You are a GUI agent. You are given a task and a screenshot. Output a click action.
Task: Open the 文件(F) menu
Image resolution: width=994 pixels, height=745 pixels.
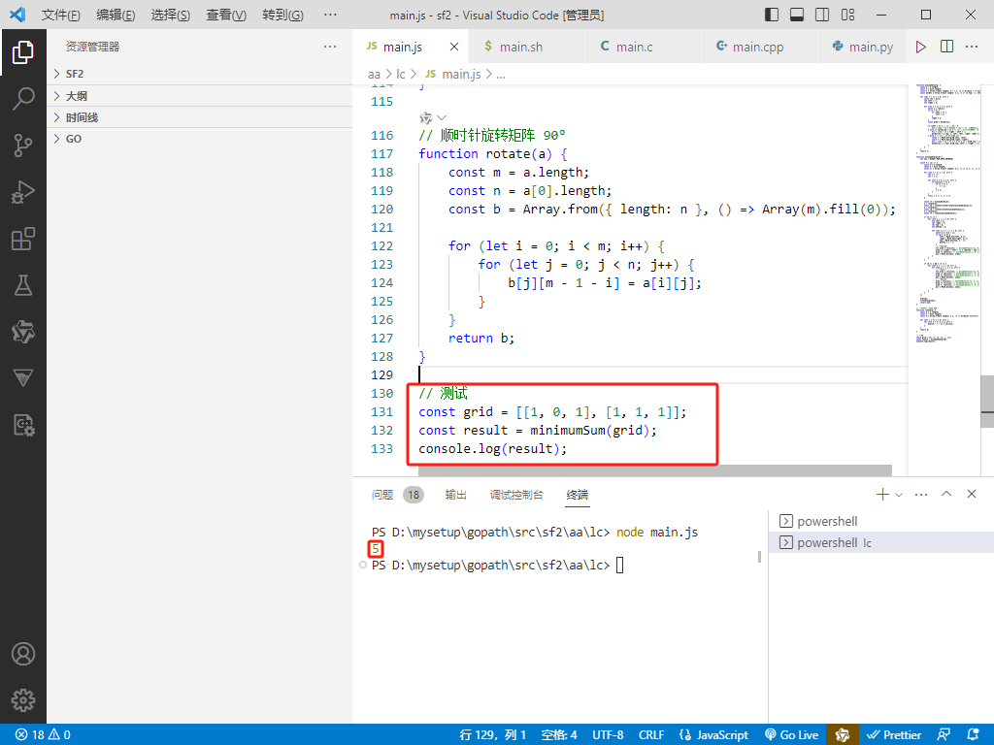[x=61, y=15]
